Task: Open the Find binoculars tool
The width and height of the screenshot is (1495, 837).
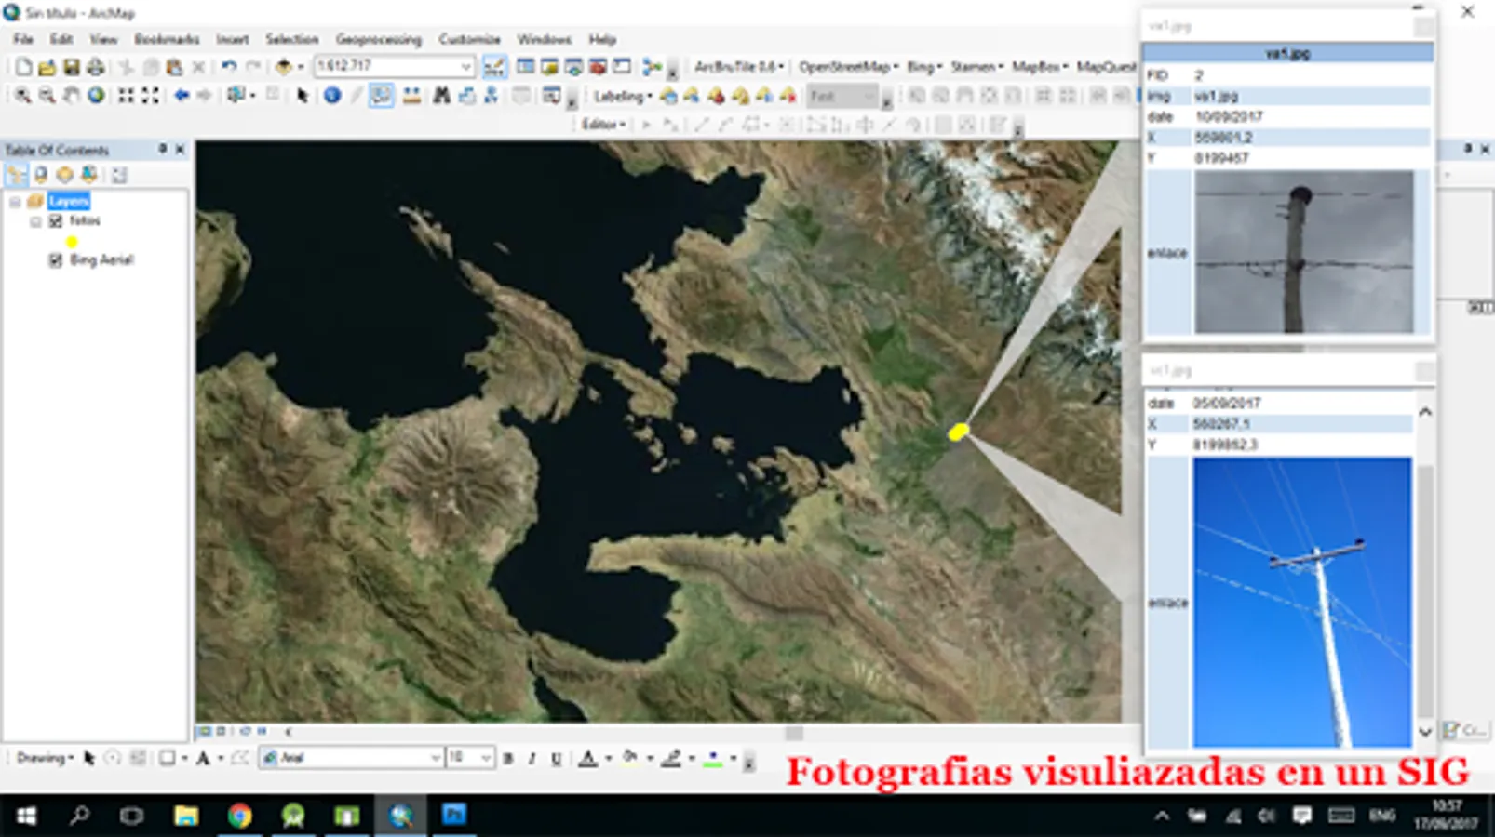Action: (x=441, y=96)
